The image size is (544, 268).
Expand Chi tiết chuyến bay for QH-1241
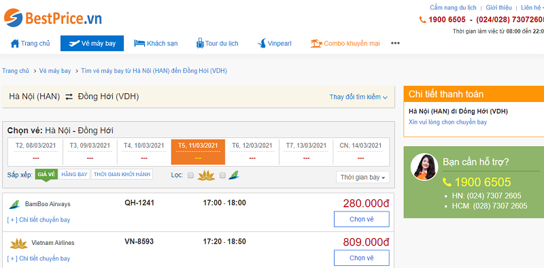pos(39,220)
